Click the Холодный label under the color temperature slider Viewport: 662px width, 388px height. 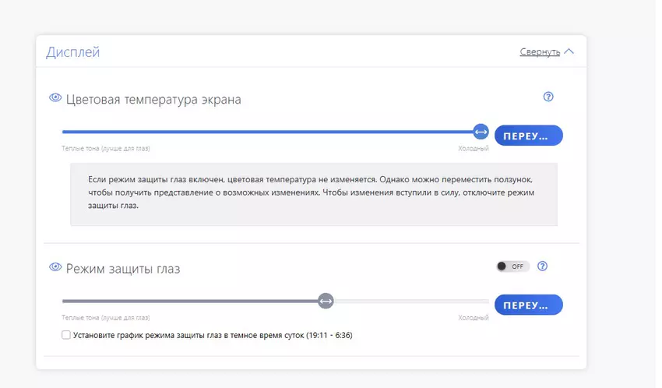click(x=473, y=149)
